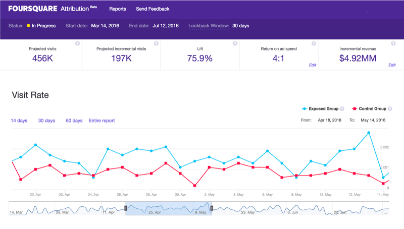Image resolution: width=404 pixels, height=229 pixels.
Task: Click the help icon beside Exposed Group
Action: (342, 108)
